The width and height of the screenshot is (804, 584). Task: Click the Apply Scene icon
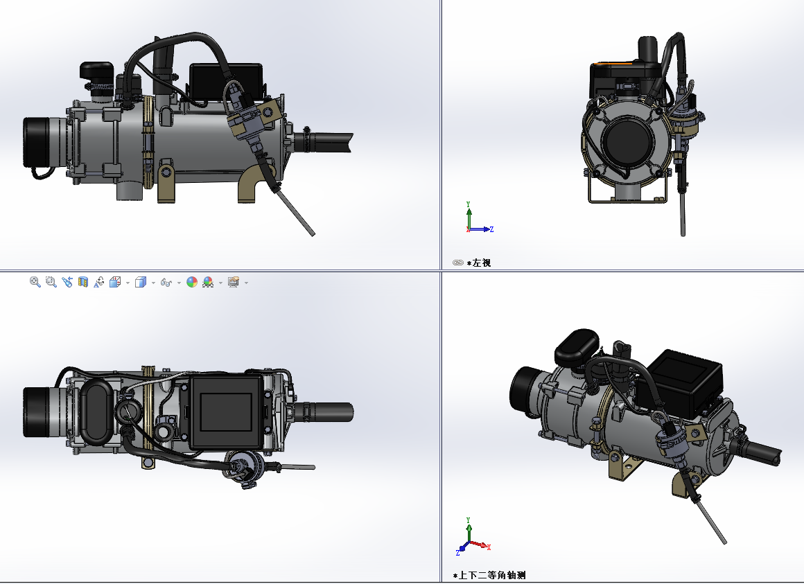[x=208, y=282]
